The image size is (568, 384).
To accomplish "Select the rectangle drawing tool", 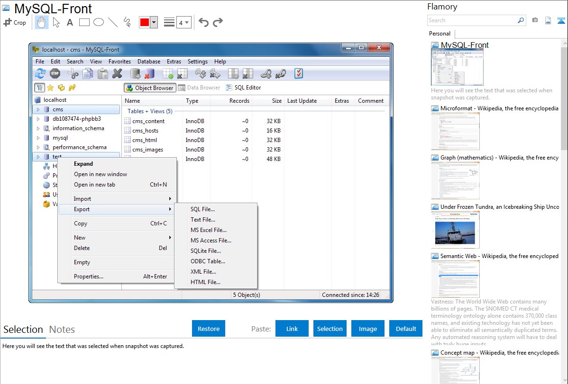I will click(x=84, y=22).
